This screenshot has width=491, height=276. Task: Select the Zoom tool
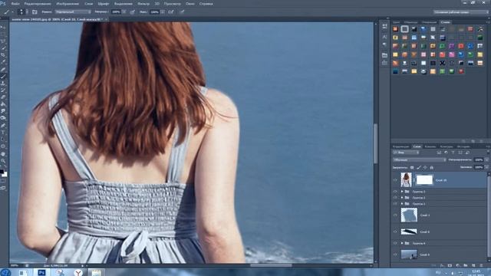point(3,161)
